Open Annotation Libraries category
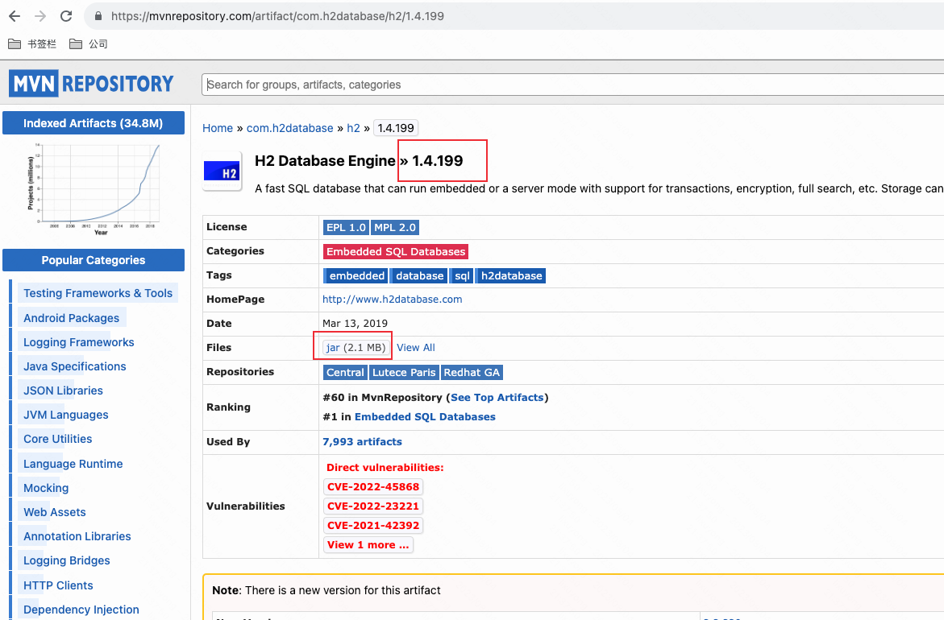 pyautogui.click(x=77, y=536)
